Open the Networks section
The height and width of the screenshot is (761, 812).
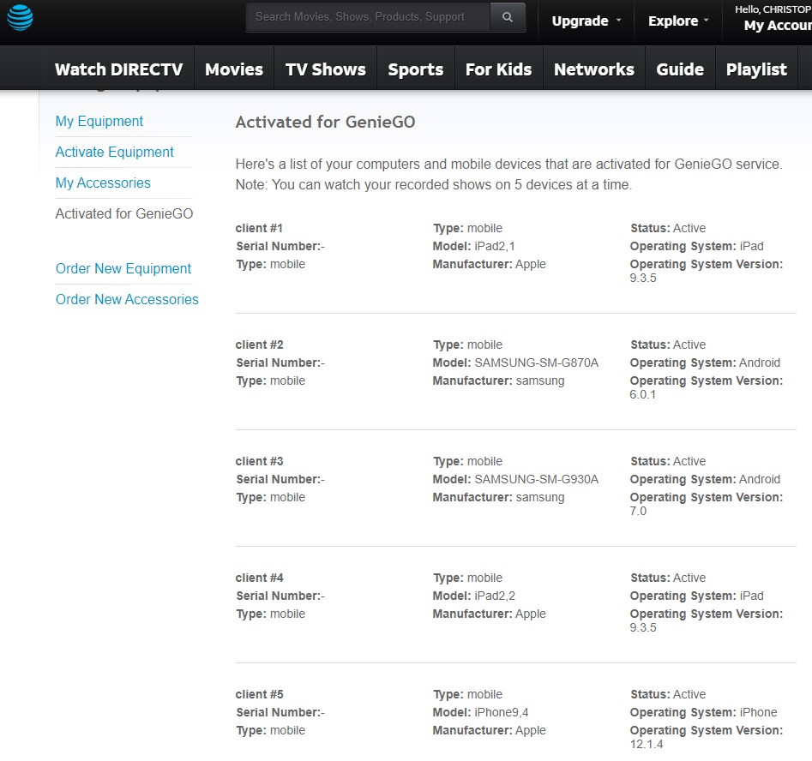click(x=594, y=69)
